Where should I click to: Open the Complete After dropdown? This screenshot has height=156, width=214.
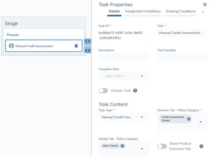(123, 76)
